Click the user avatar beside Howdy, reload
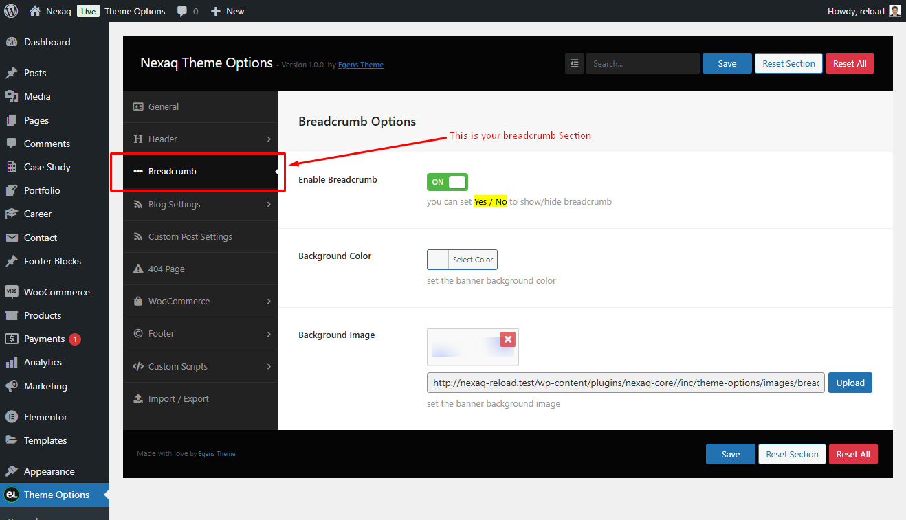 pos(894,11)
